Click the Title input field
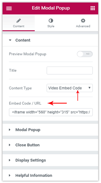Viewport: 101px width, 183px height. coord(70,70)
